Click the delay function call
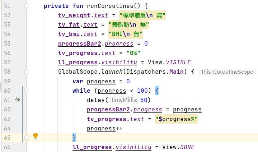Image resolution: width=258 pixels, height=152 pixels. [x=95, y=100]
